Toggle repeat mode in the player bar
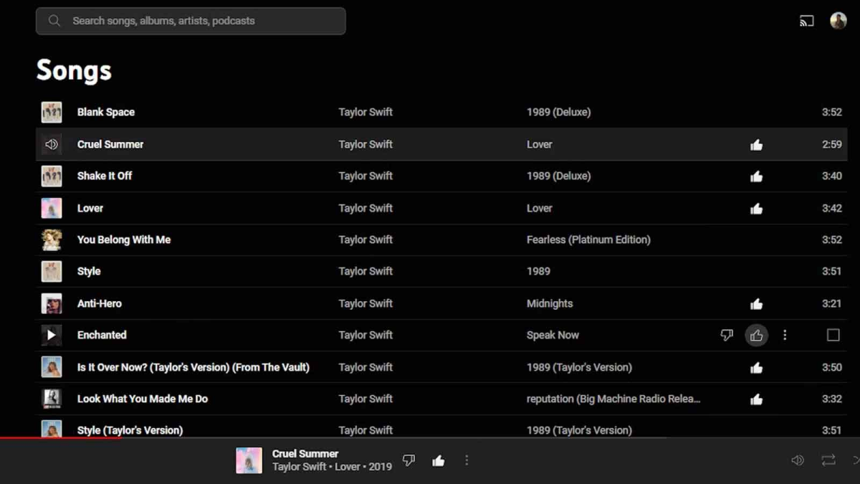 pyautogui.click(x=828, y=460)
